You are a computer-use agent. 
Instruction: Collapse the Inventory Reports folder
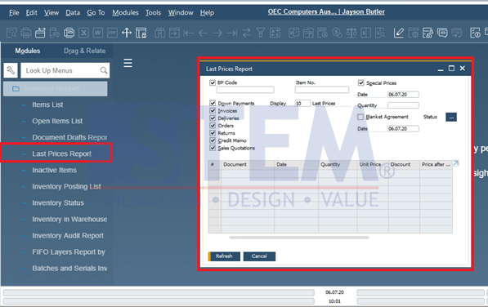[x=56, y=88]
